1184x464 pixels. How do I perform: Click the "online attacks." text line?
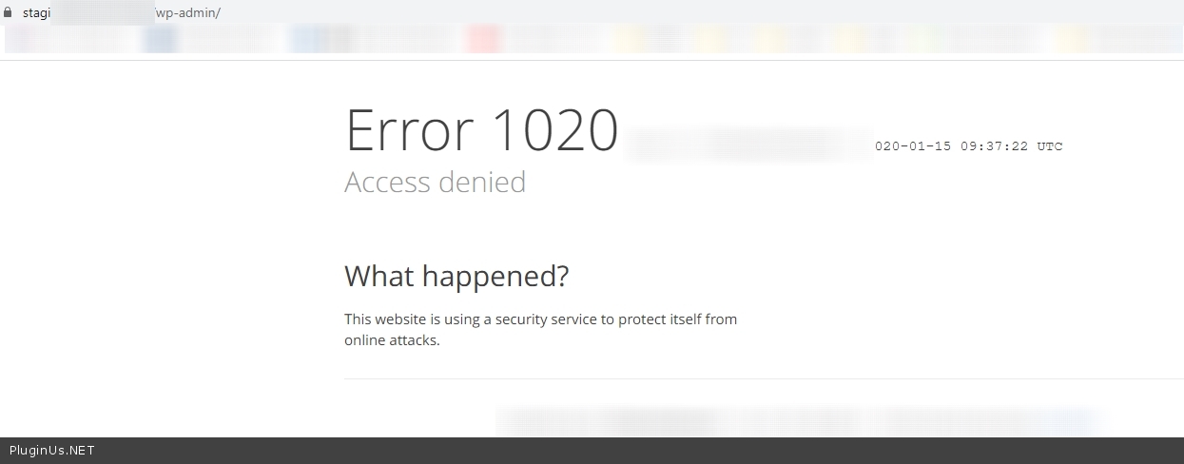pos(392,340)
